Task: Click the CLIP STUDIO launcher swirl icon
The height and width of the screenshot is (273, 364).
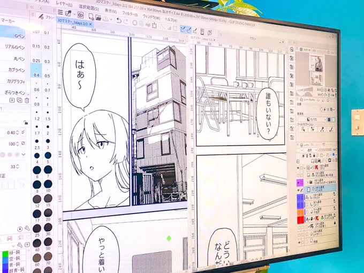Action: coord(80,15)
